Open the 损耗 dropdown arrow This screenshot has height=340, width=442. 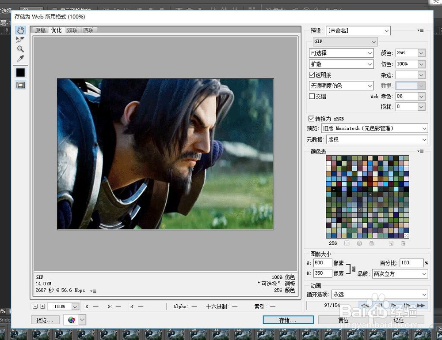(421, 107)
